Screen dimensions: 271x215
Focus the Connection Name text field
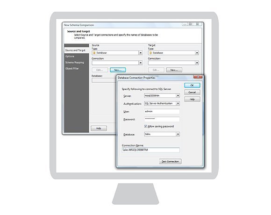(151, 150)
